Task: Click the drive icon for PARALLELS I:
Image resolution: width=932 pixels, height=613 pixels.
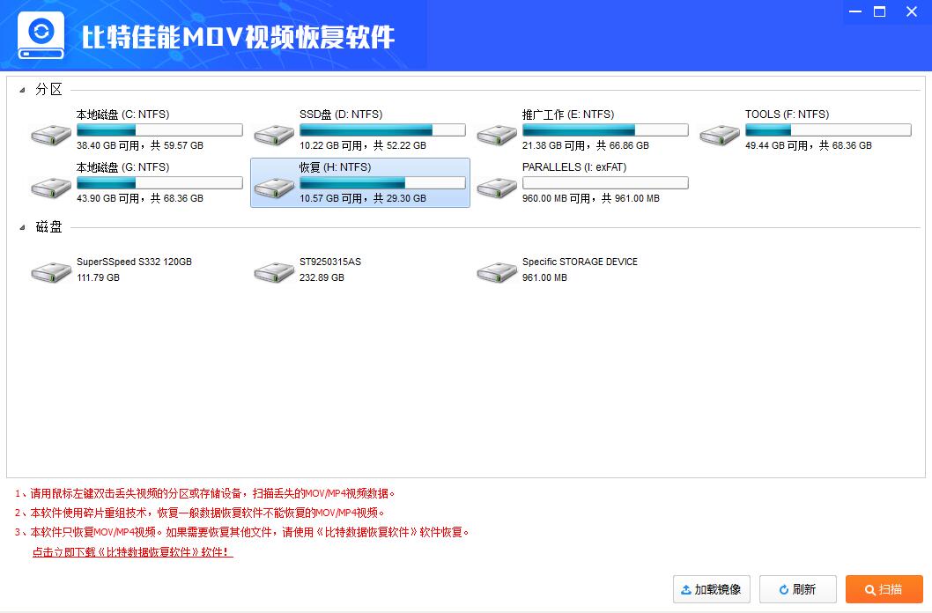Action: [x=497, y=188]
